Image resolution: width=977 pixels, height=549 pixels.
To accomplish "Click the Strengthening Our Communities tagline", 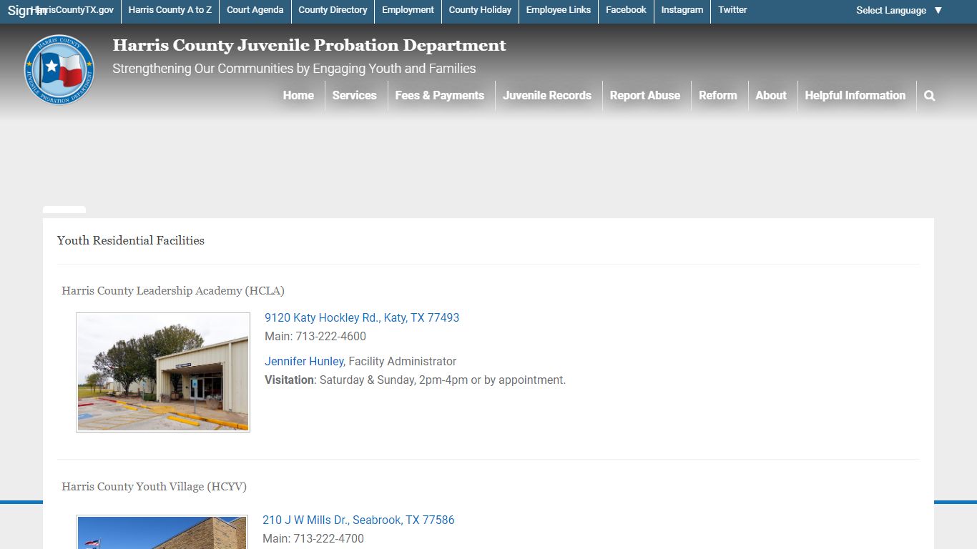I will [294, 69].
